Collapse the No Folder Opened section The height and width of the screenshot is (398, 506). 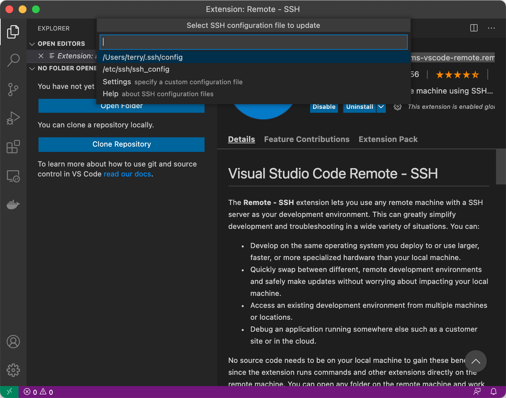[x=32, y=68]
